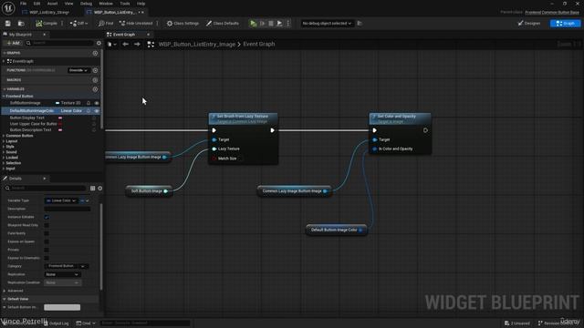Open Details panel settings gear
Screen dimensions: 584x328
pos(99,189)
